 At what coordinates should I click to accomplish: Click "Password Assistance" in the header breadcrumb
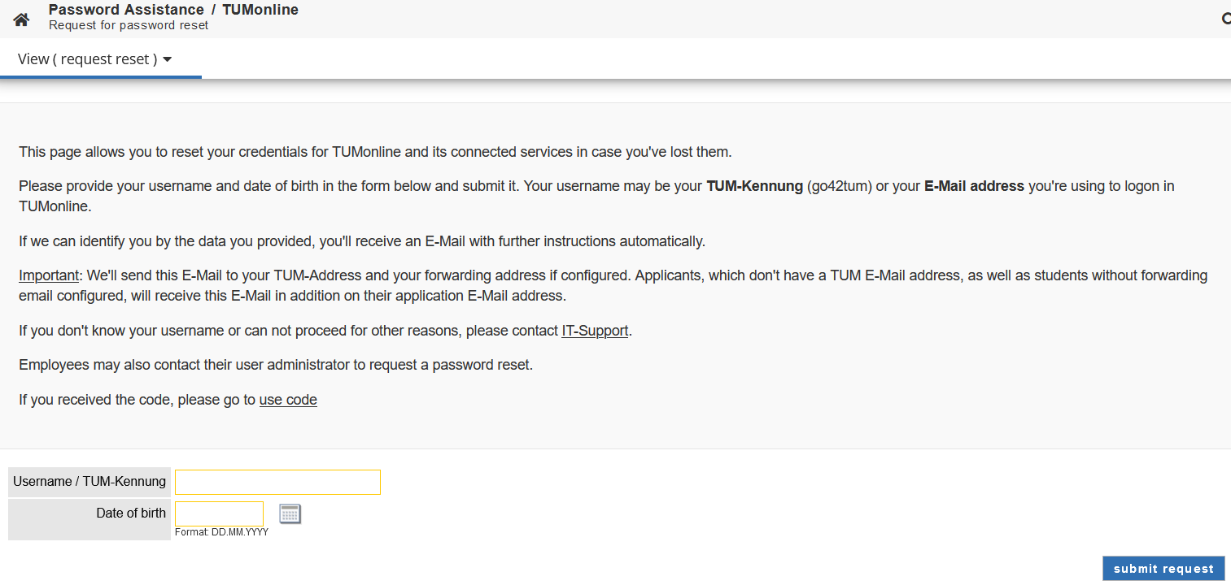(126, 10)
